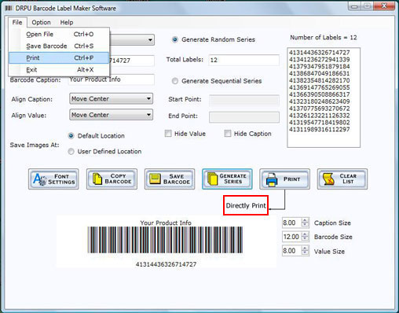This screenshot has height=313, width=399.
Task: Click the Barcode Caption text field
Action: coord(112,79)
